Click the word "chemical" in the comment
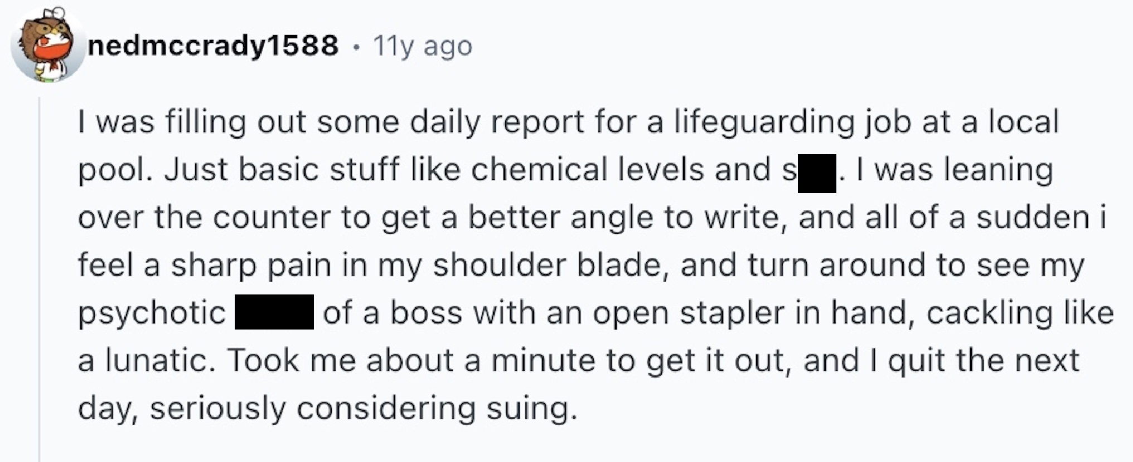Image resolution: width=1133 pixels, height=462 pixels. [x=539, y=170]
